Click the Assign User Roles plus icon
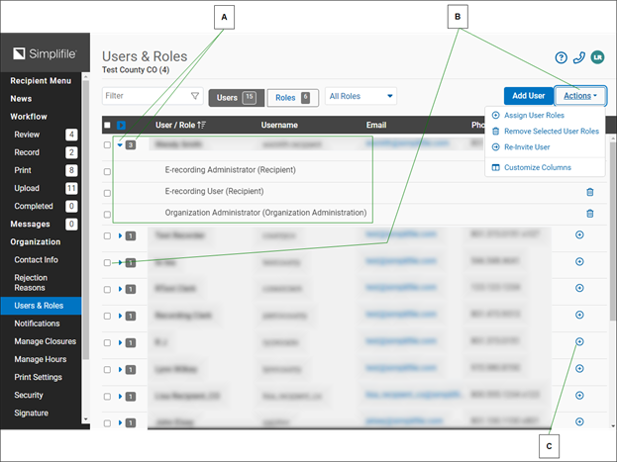The height and width of the screenshot is (462, 617). [x=496, y=115]
